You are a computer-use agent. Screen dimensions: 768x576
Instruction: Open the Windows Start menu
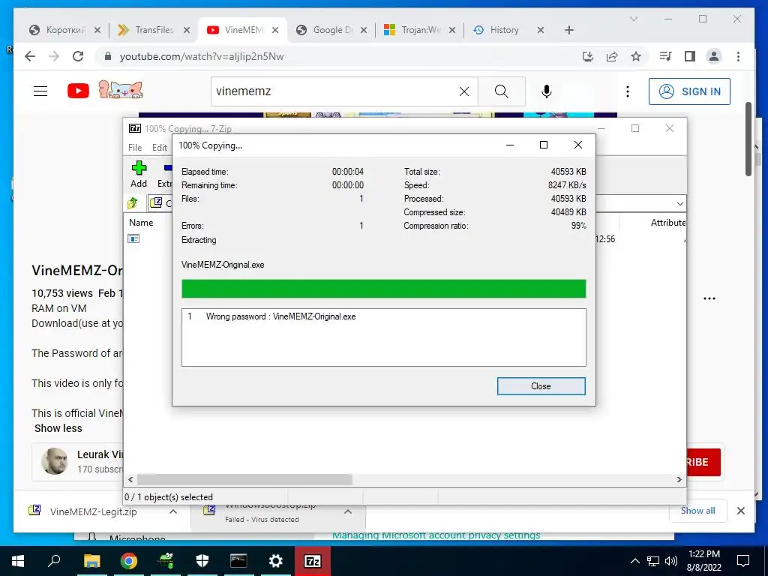(18, 561)
